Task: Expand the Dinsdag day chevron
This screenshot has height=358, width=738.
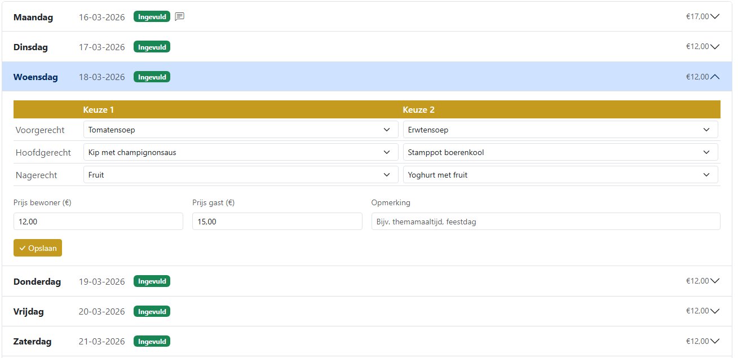Action: [715, 47]
